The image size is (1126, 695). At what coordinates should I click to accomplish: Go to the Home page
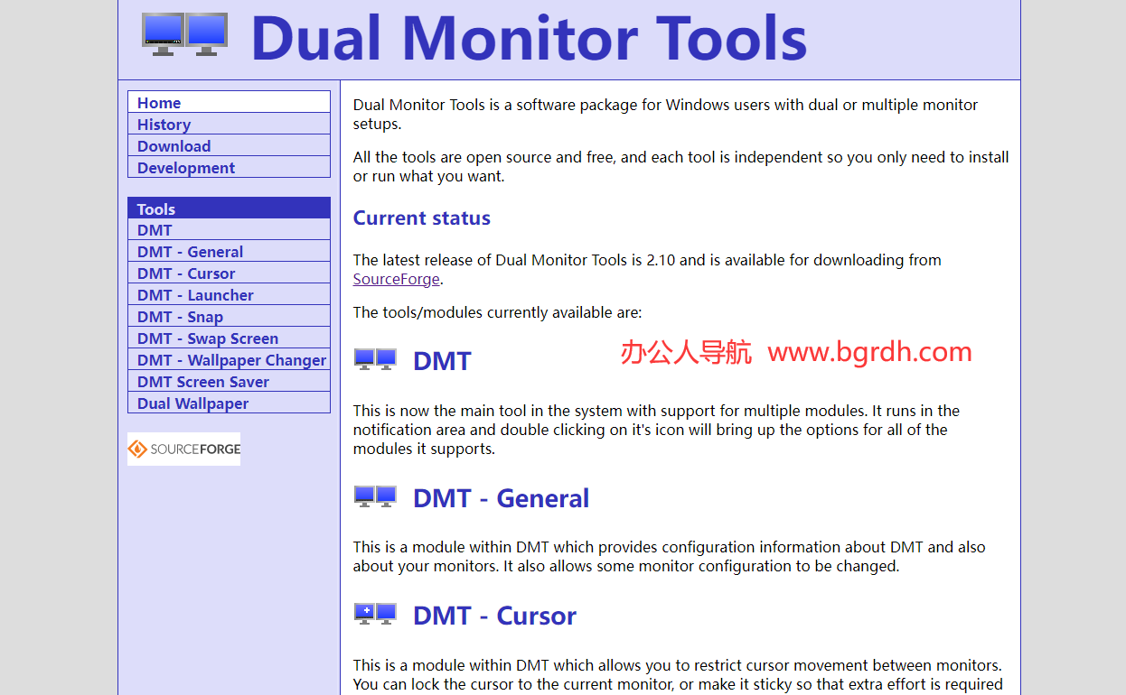click(x=229, y=102)
